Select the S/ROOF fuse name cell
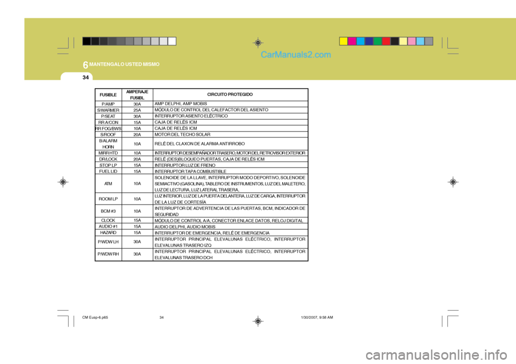This screenshot has width=516, height=364. tap(108, 135)
